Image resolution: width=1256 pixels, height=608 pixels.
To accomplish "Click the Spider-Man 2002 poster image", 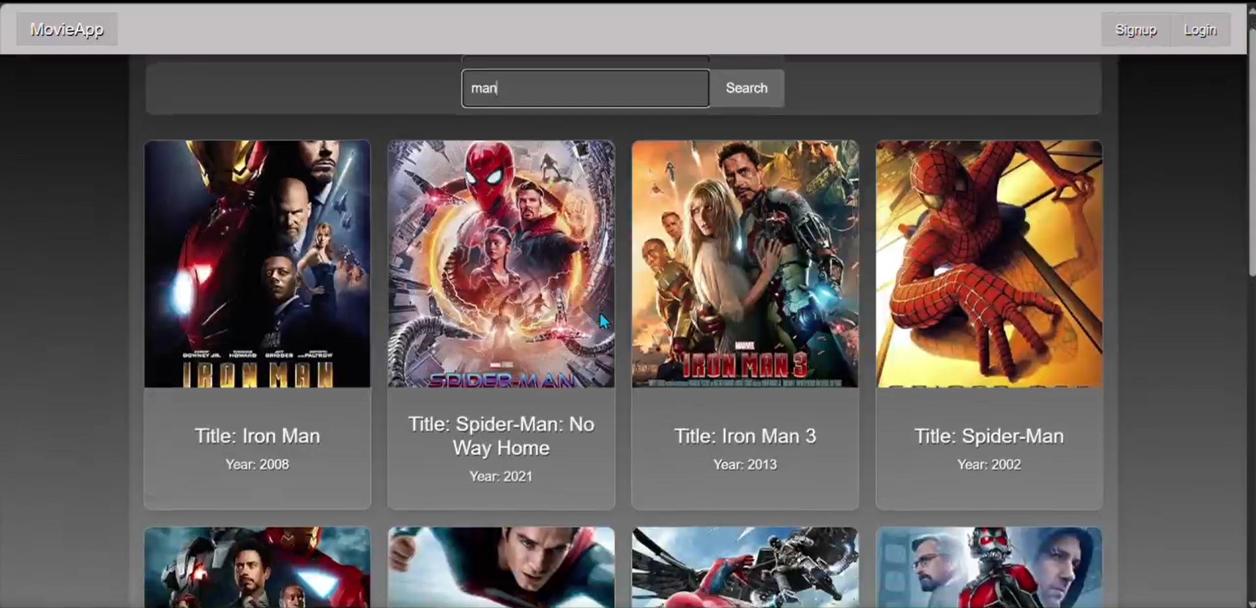I will point(989,264).
